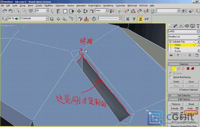Click the object color swatch beside Loft02

[x=199, y=31]
